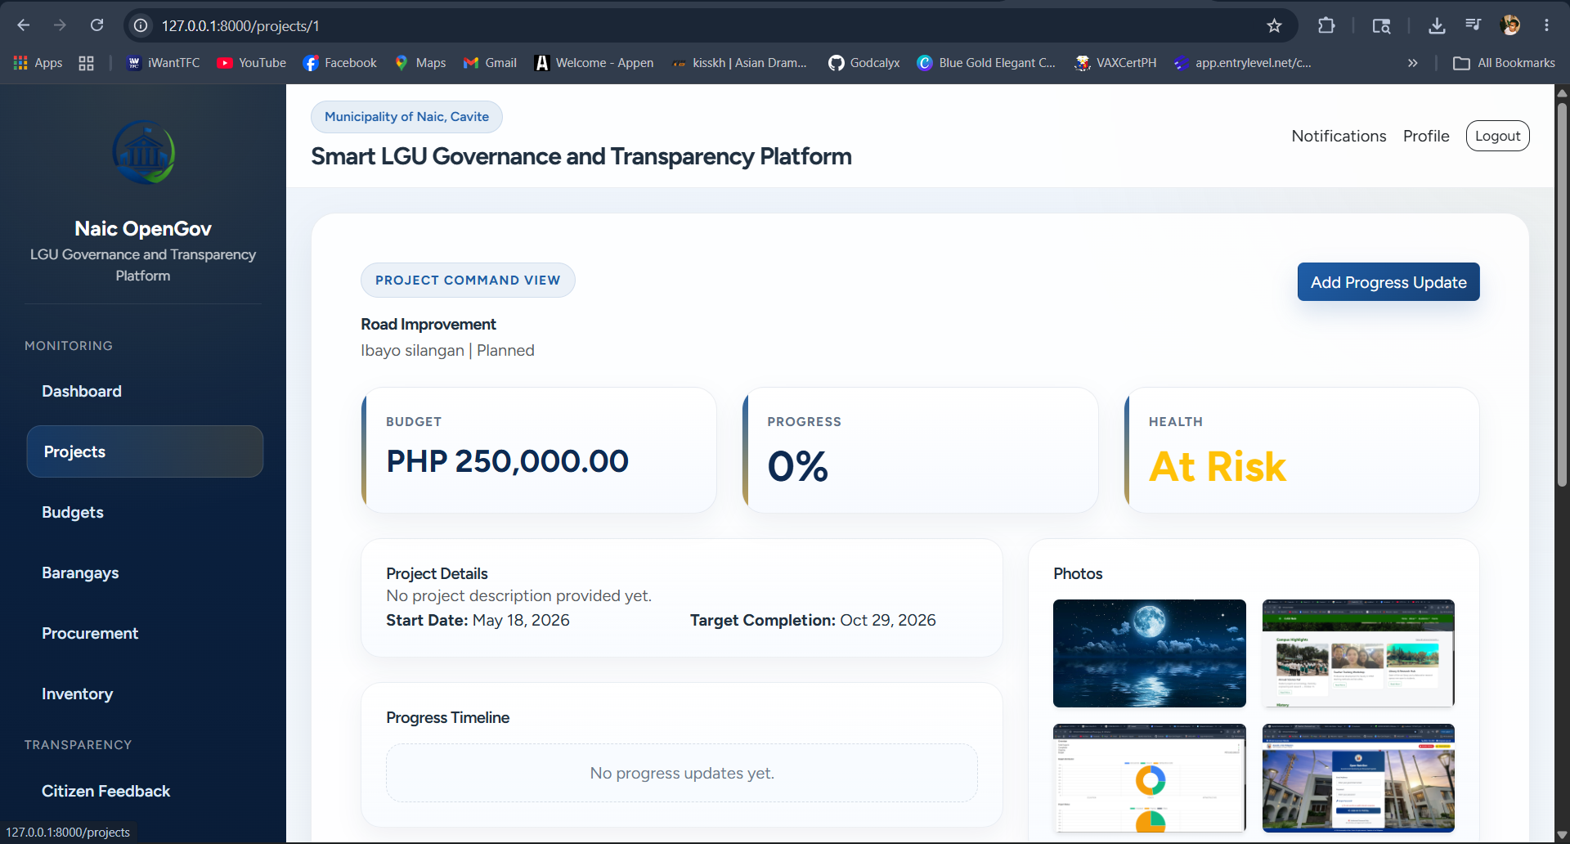1570x844 pixels.
Task: Open the kisskh Asian Drama bookmark
Action: 739,63
